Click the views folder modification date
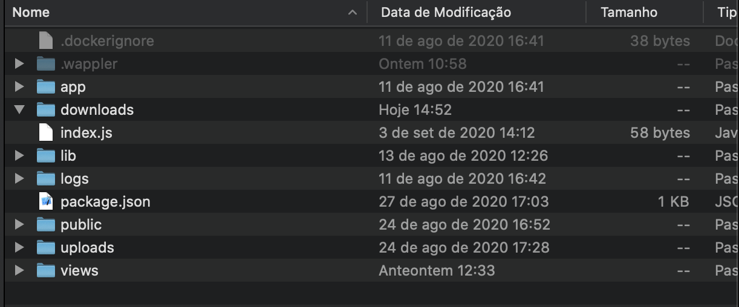This screenshot has width=739, height=307. pos(437,270)
